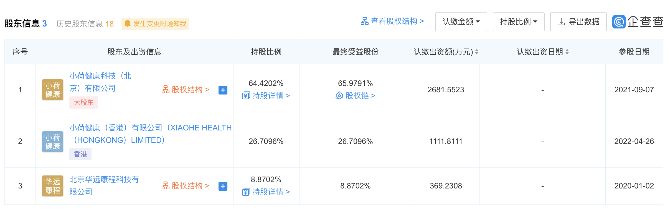
Task: Click the 股权链 chain icon link
Action: coord(355,96)
